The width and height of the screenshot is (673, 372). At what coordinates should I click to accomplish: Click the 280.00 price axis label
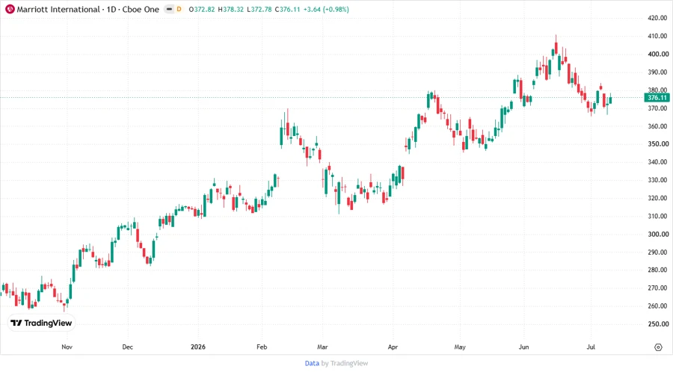tap(658, 270)
